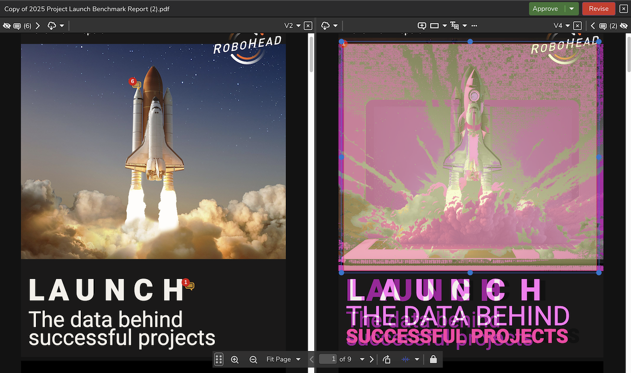Open the V2 version dropdown
This screenshot has height=373, width=631.
[292, 26]
